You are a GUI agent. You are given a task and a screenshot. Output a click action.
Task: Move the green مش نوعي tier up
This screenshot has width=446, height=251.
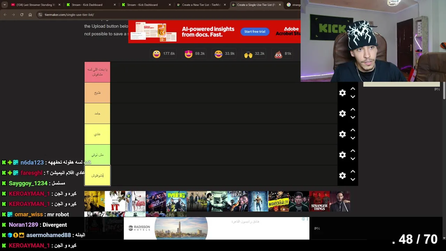point(353,151)
